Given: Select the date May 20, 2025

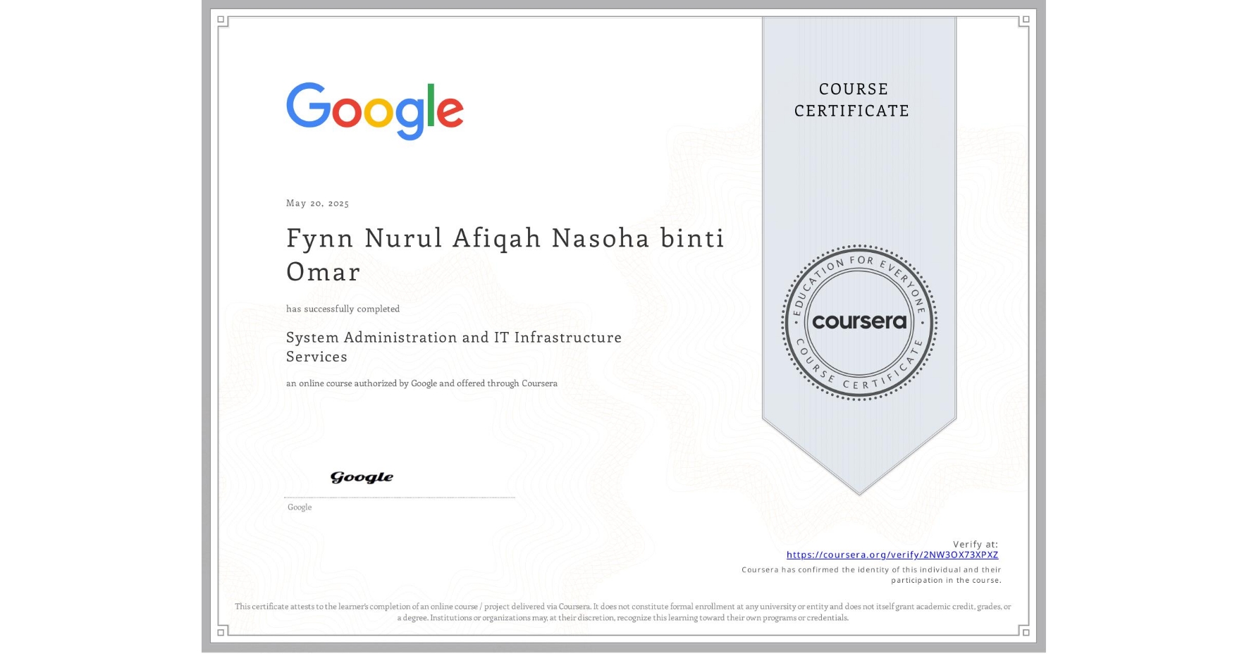Looking at the screenshot, I should click(317, 203).
